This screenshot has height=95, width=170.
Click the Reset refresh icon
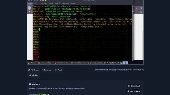point(56,70)
